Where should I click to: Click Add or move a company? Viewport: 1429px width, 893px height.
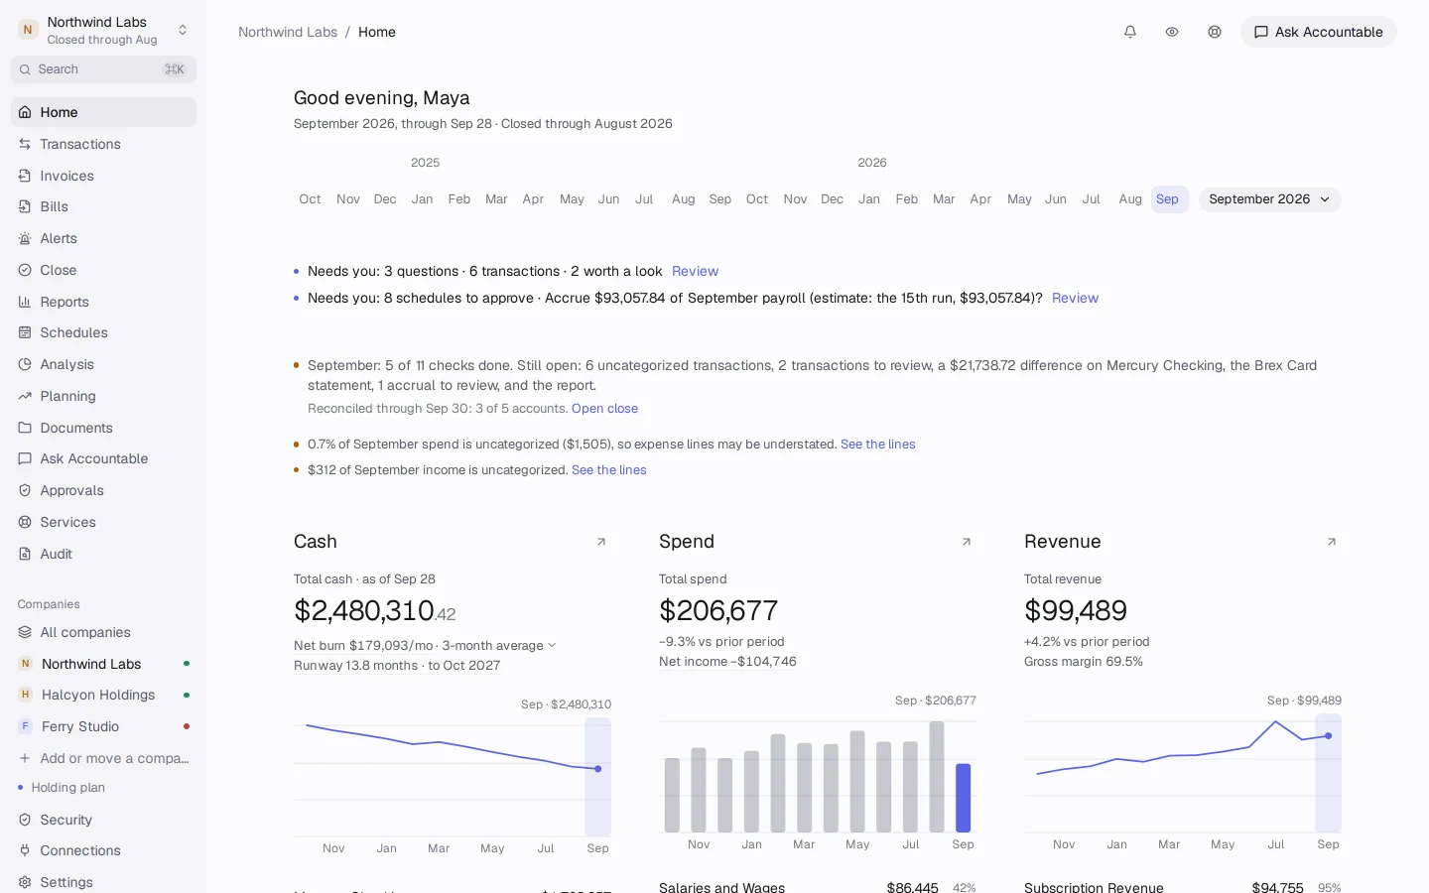(x=103, y=758)
